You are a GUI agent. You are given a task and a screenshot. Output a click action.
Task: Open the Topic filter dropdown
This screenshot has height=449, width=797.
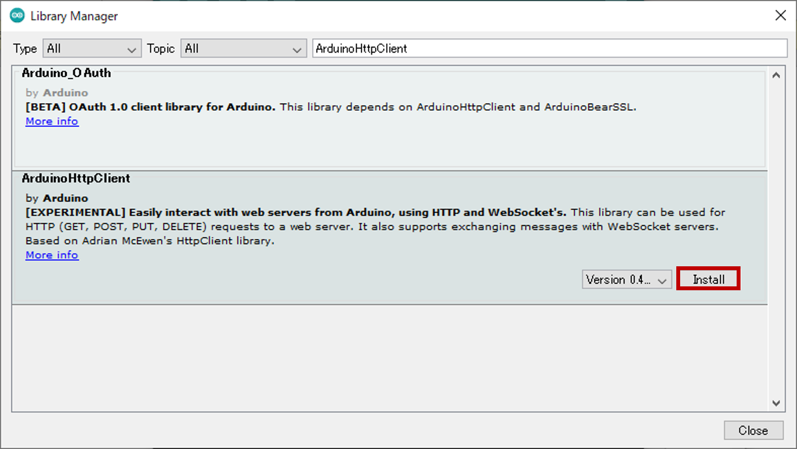tap(243, 49)
